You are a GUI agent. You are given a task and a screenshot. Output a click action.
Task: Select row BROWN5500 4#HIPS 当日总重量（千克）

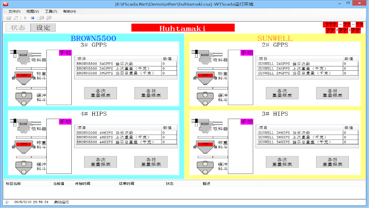[126, 142]
